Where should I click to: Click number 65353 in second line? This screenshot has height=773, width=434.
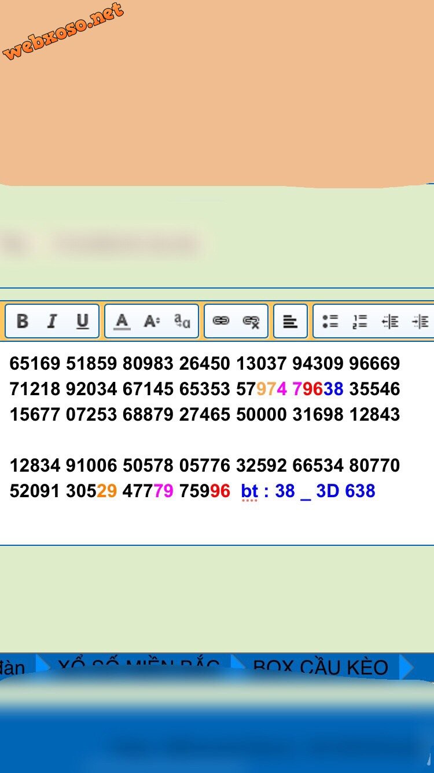tap(205, 389)
